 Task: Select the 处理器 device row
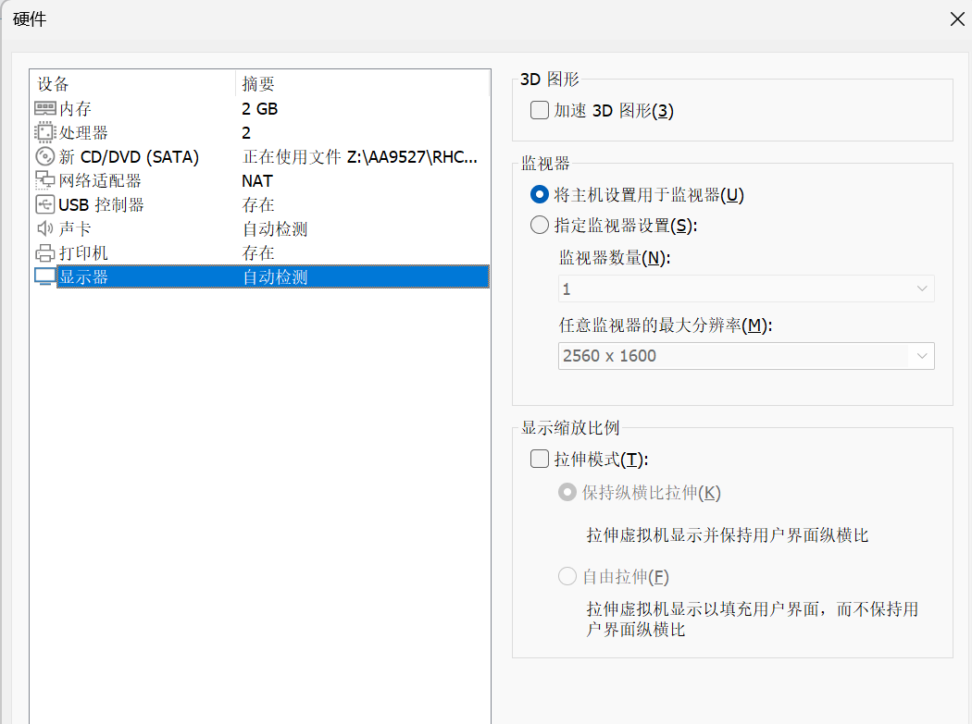pos(262,132)
